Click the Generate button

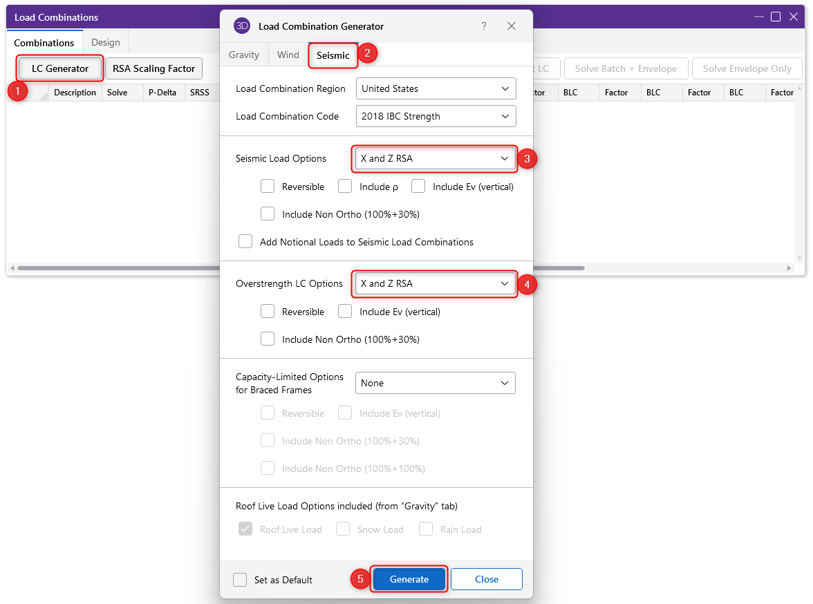tap(409, 579)
